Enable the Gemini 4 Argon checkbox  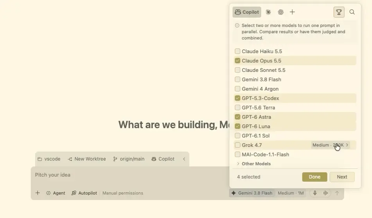[x=237, y=89]
